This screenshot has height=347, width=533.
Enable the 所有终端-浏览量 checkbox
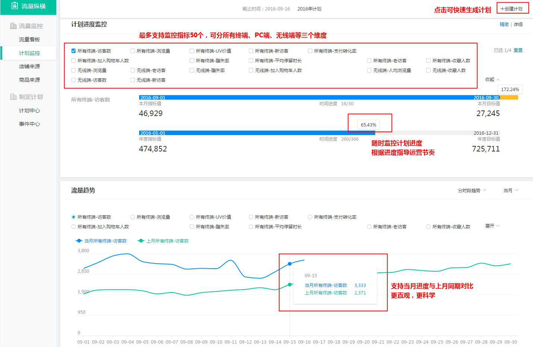tap(133, 51)
